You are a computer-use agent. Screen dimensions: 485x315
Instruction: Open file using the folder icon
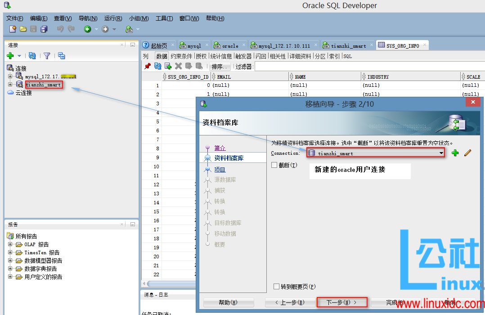[x=23, y=29]
